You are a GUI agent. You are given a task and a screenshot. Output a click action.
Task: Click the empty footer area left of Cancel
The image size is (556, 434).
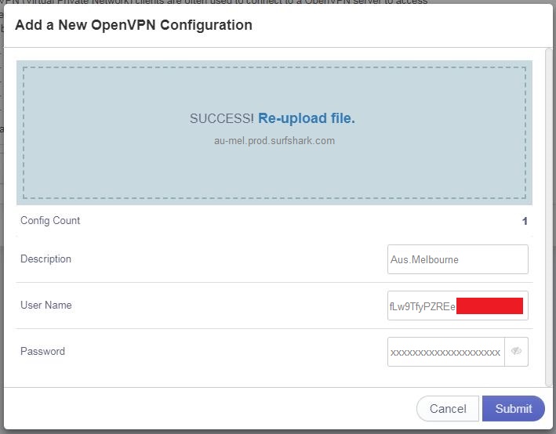coord(212,408)
